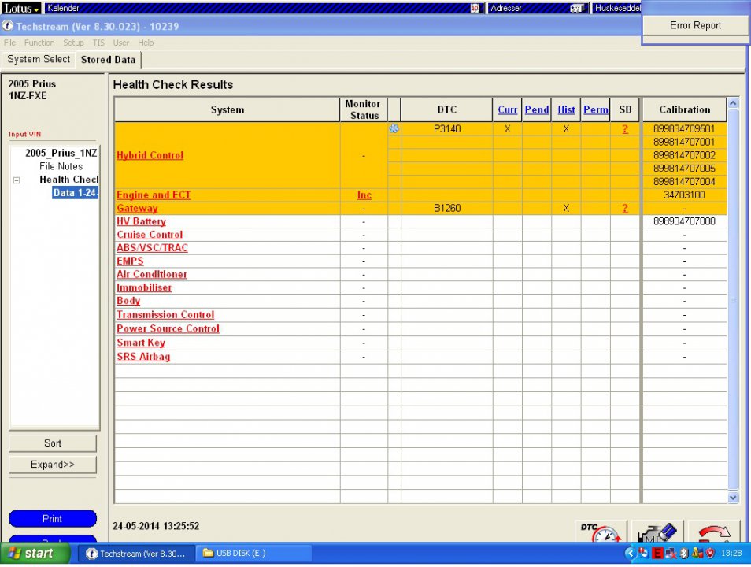The width and height of the screenshot is (751, 567).
Task: Open the Gateway system link
Action: (137, 209)
